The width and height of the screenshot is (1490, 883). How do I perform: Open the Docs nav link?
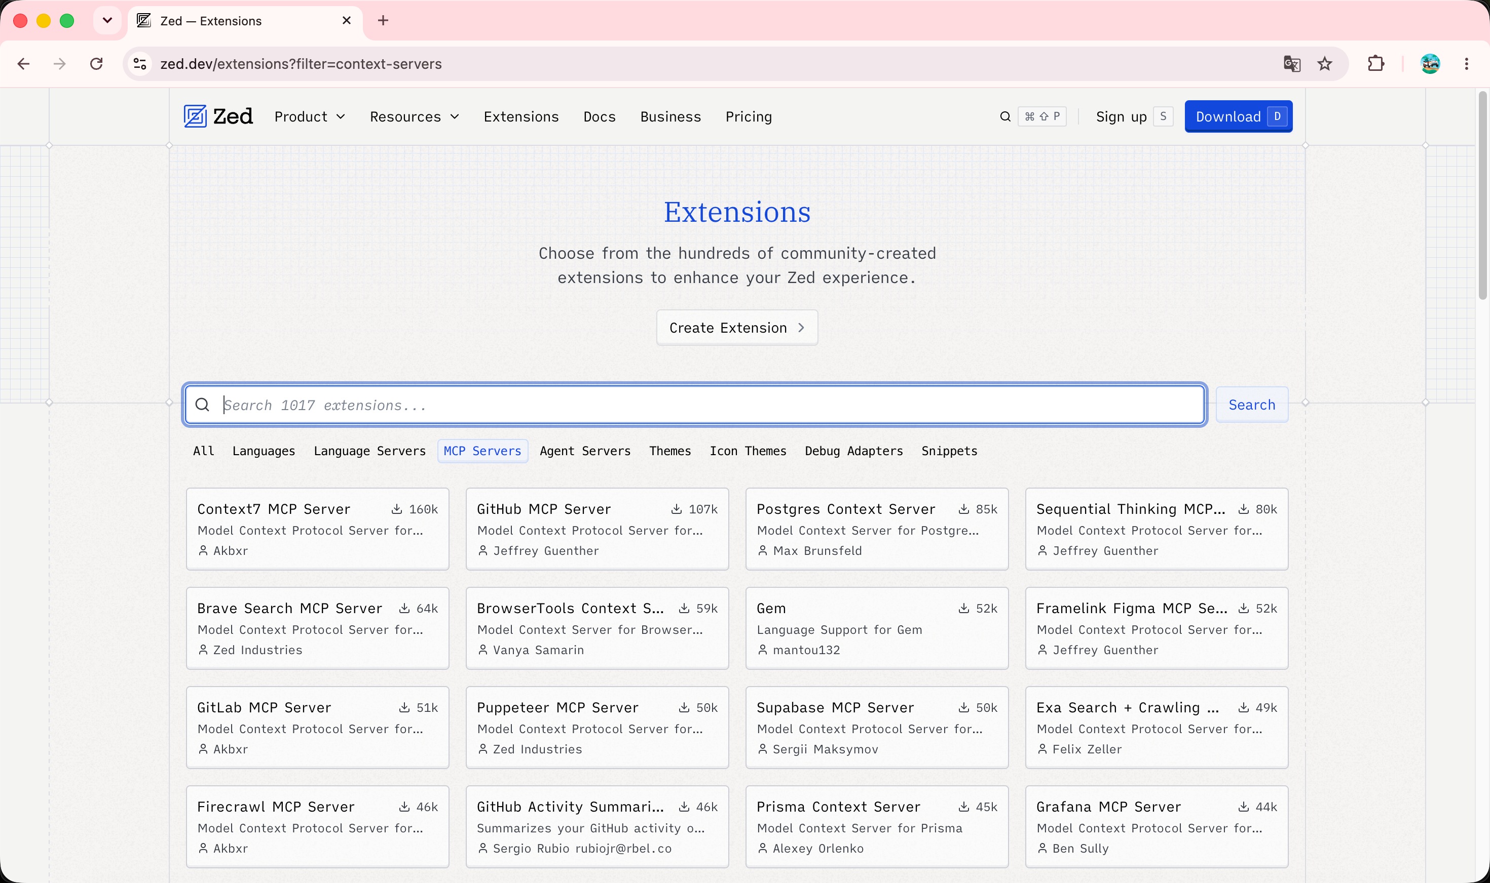(600, 116)
